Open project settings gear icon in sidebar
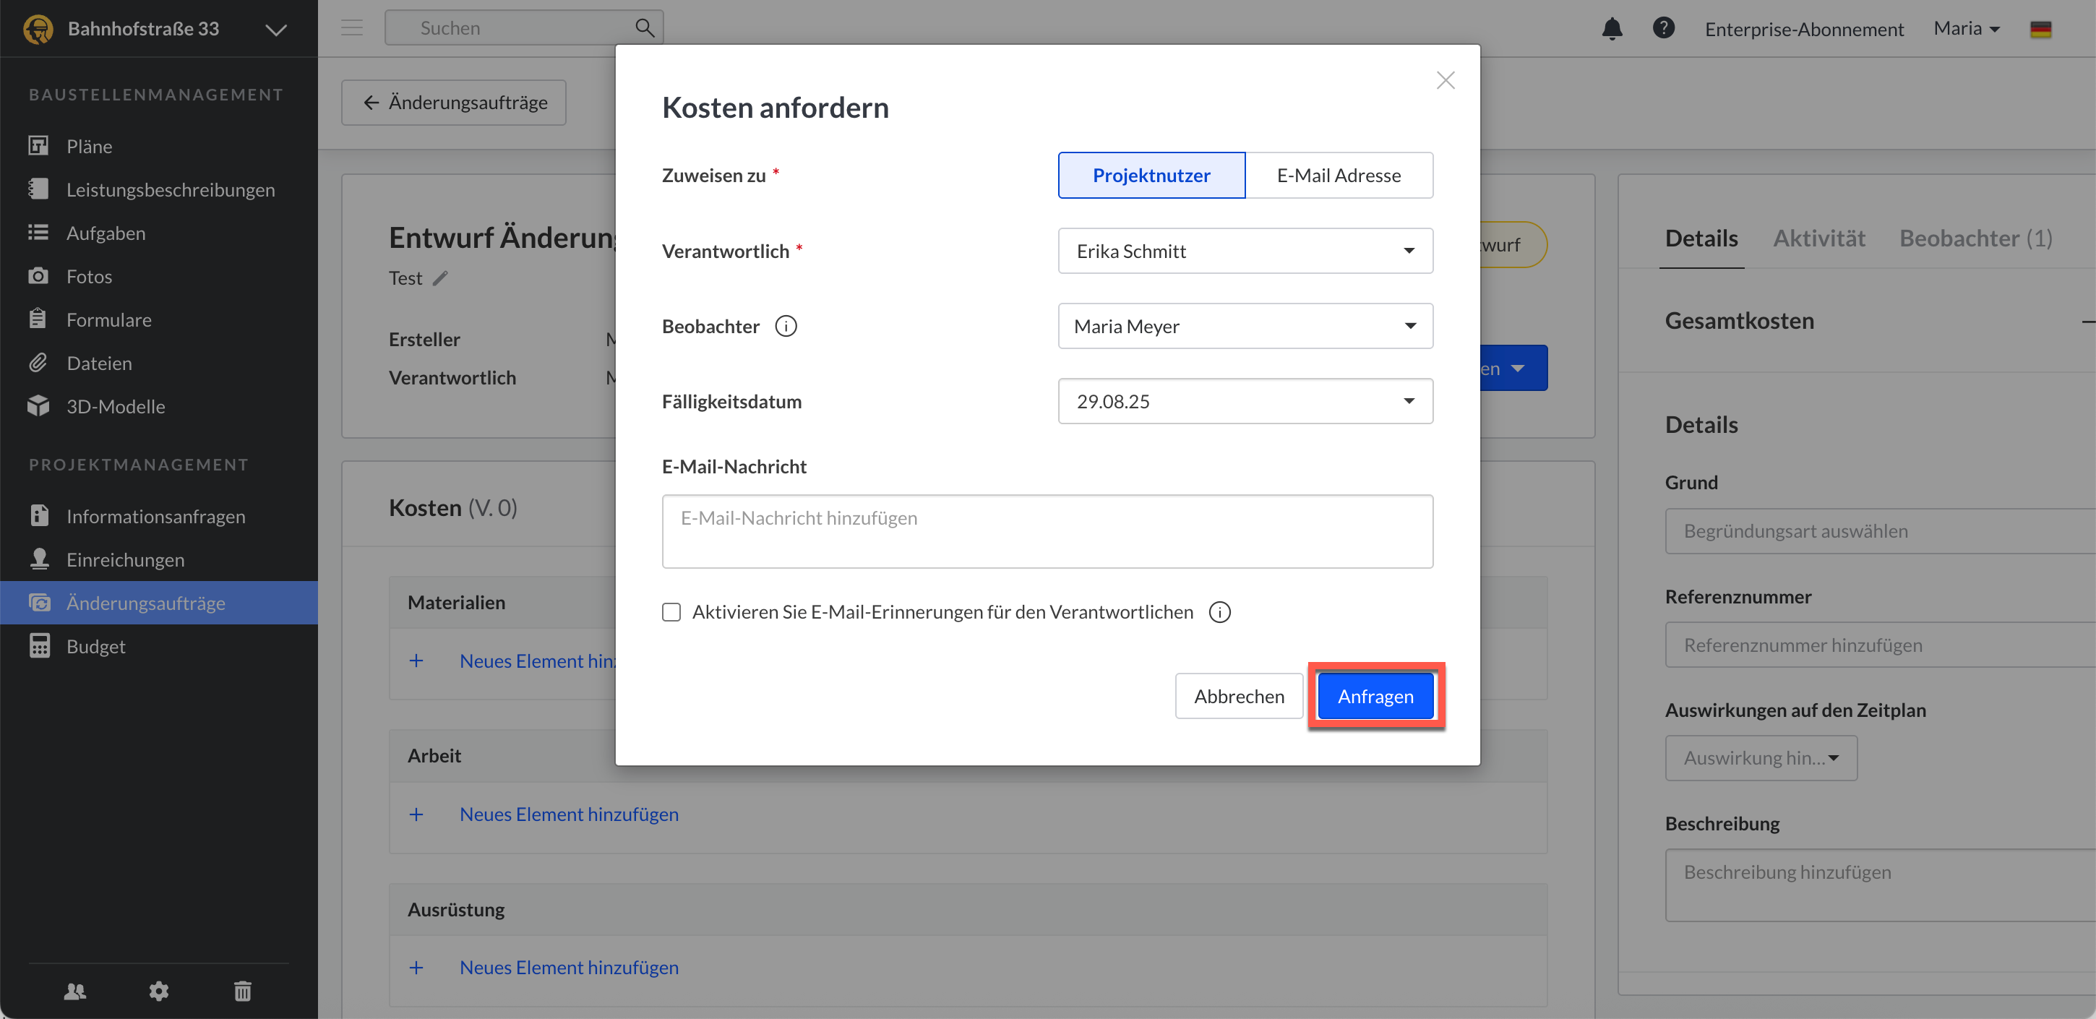Viewport: 2096px width, 1019px height. (x=159, y=991)
